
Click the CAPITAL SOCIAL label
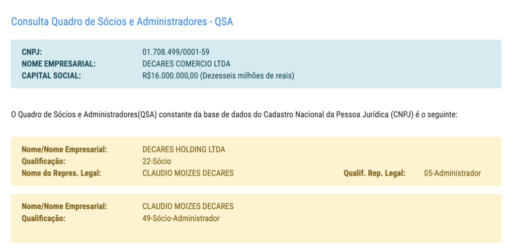point(51,76)
